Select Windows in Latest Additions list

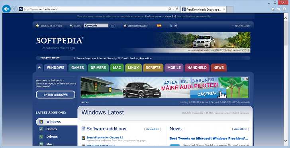coord(57,122)
